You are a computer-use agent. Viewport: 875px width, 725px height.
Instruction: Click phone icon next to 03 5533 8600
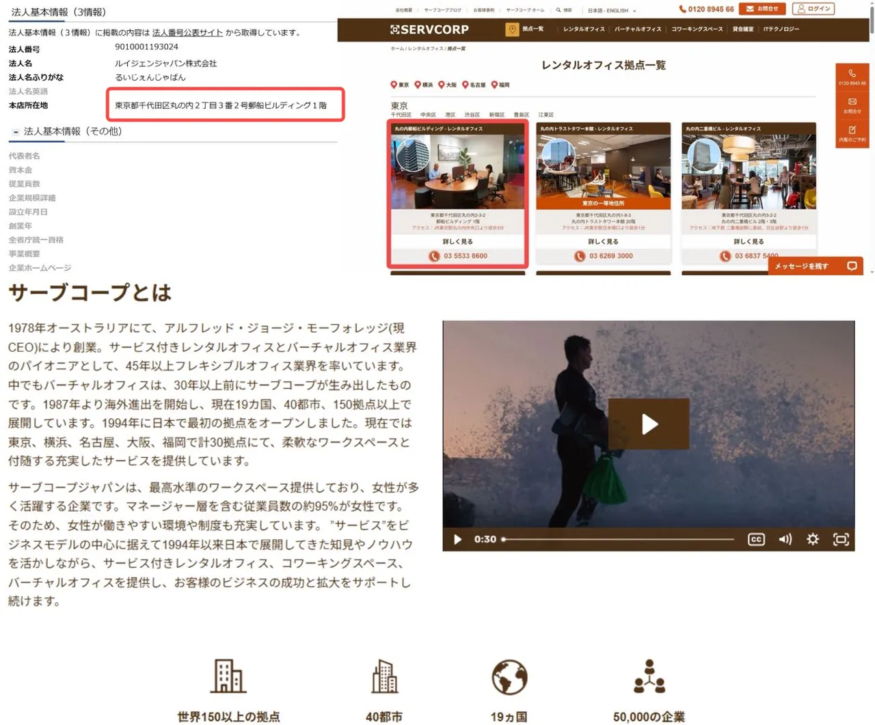tap(434, 256)
